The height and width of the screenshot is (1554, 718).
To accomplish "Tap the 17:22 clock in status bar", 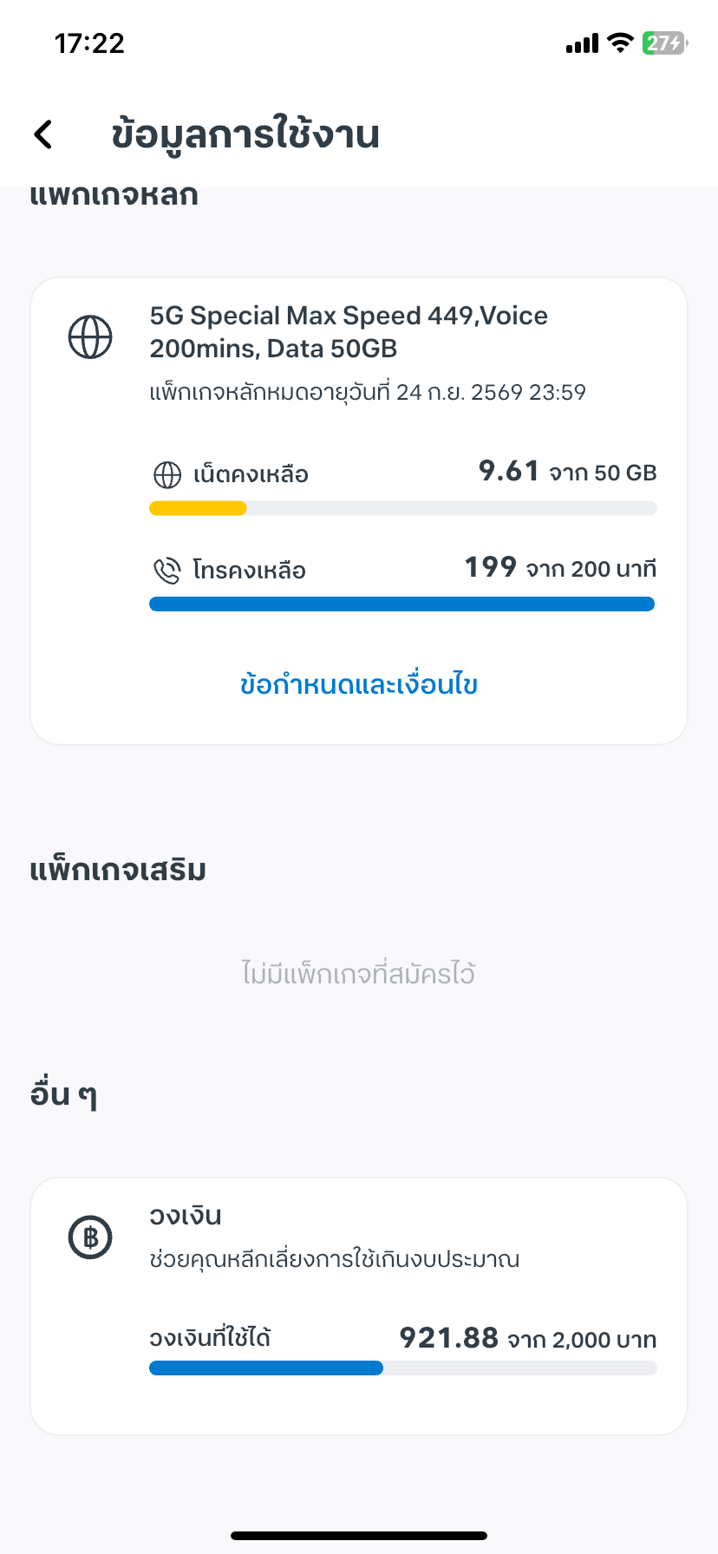I will coord(89,43).
